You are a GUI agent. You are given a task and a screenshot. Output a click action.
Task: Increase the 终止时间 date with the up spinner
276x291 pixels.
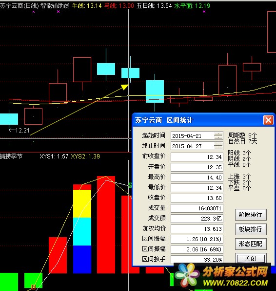point(218,144)
